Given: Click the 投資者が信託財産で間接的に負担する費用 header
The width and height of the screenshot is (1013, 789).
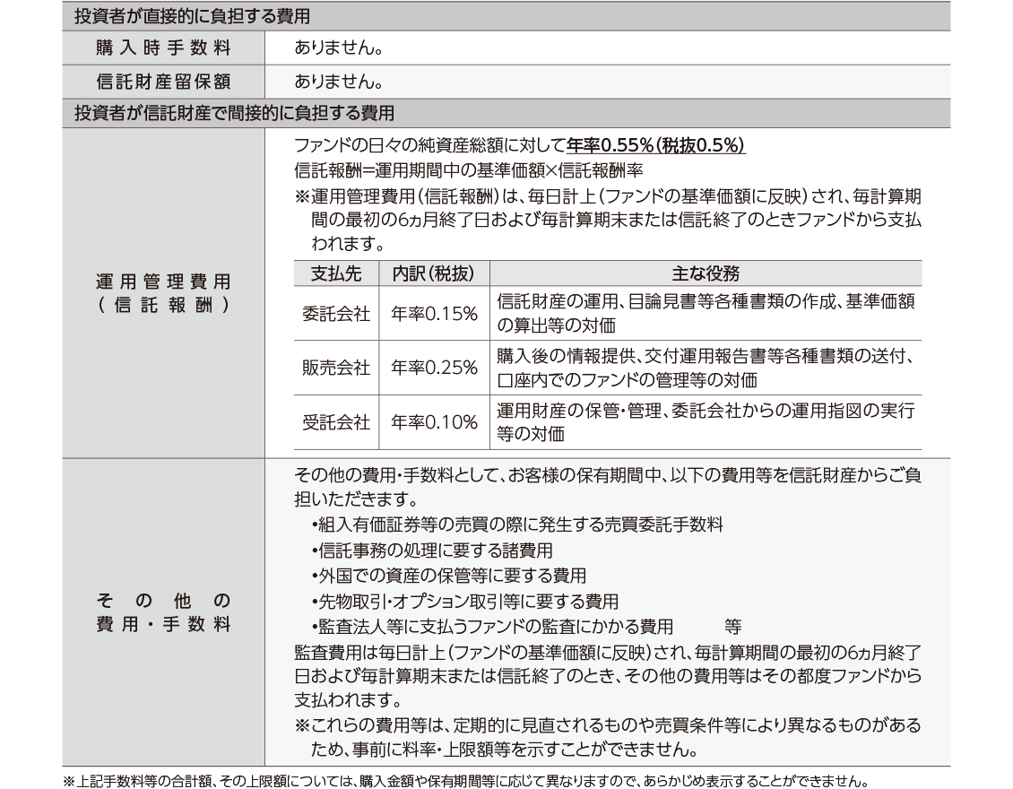Looking at the screenshot, I should click(234, 114).
